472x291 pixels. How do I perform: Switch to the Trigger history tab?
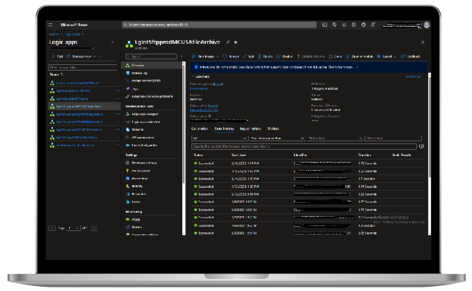click(x=250, y=129)
